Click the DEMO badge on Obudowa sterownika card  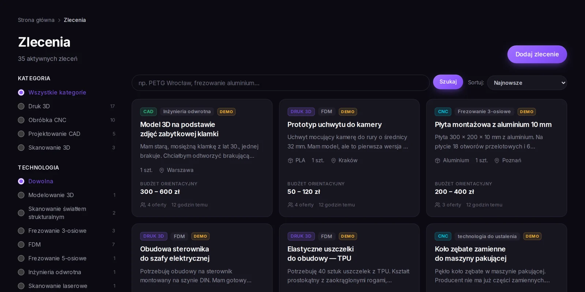click(200, 236)
